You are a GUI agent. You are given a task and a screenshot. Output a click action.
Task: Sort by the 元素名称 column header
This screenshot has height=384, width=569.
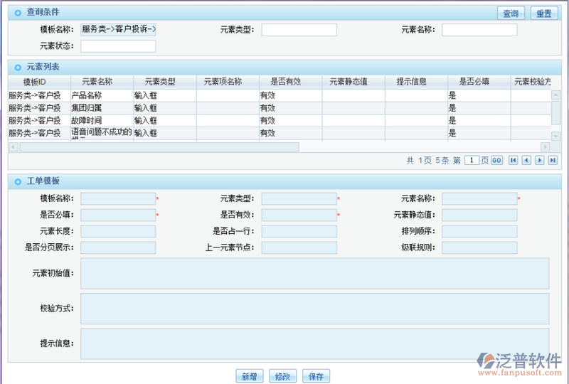(97, 82)
